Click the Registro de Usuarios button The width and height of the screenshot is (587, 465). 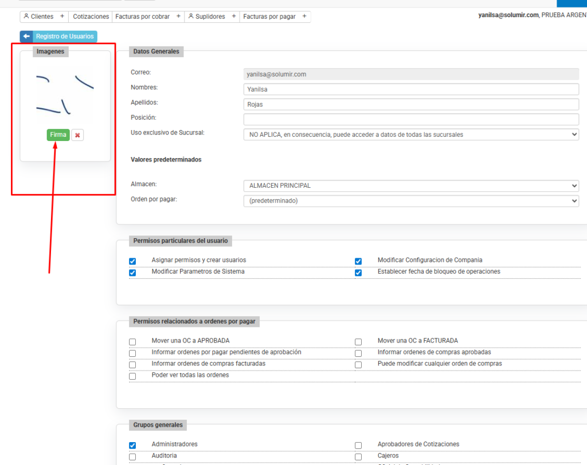[x=65, y=37]
